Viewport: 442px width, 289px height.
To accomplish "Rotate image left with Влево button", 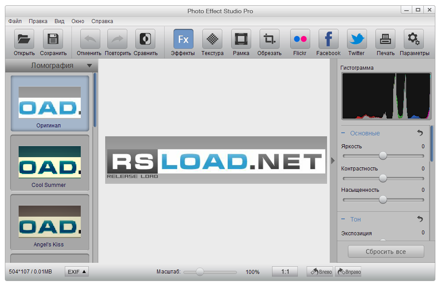I will (320, 272).
